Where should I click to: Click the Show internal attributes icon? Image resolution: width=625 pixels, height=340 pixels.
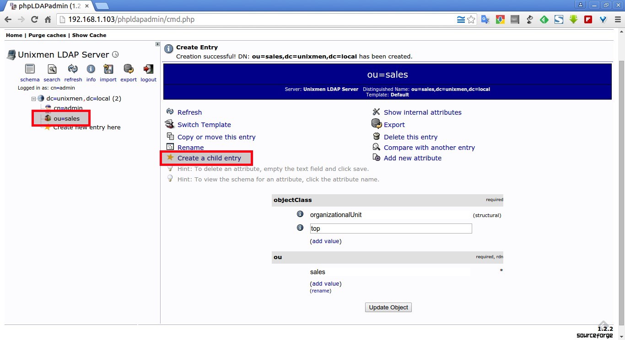[377, 112]
